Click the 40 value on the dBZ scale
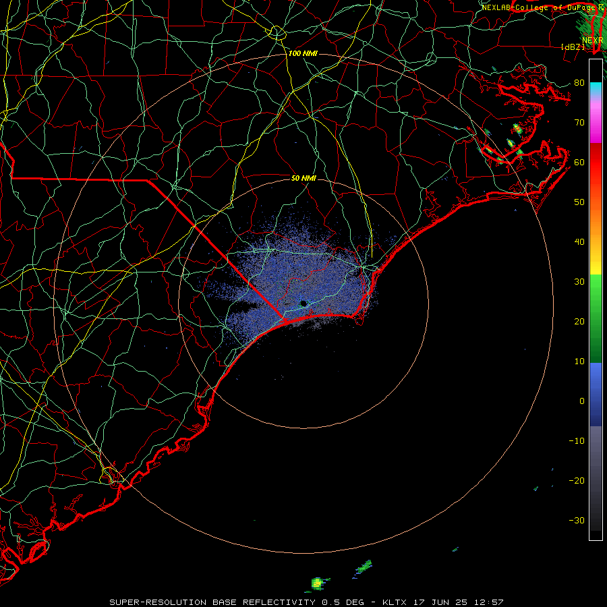This screenshot has width=607, height=607. (579, 242)
